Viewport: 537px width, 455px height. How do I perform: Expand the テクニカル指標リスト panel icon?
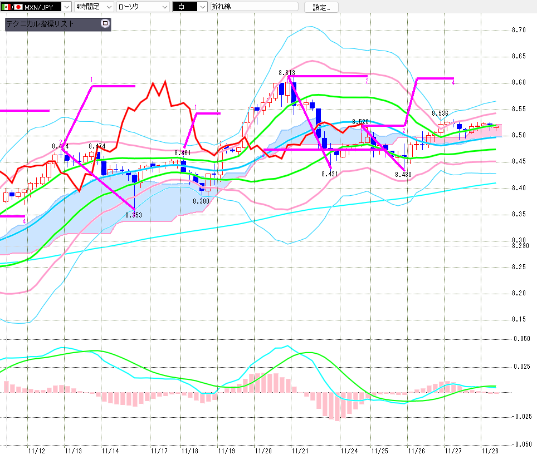coord(105,24)
